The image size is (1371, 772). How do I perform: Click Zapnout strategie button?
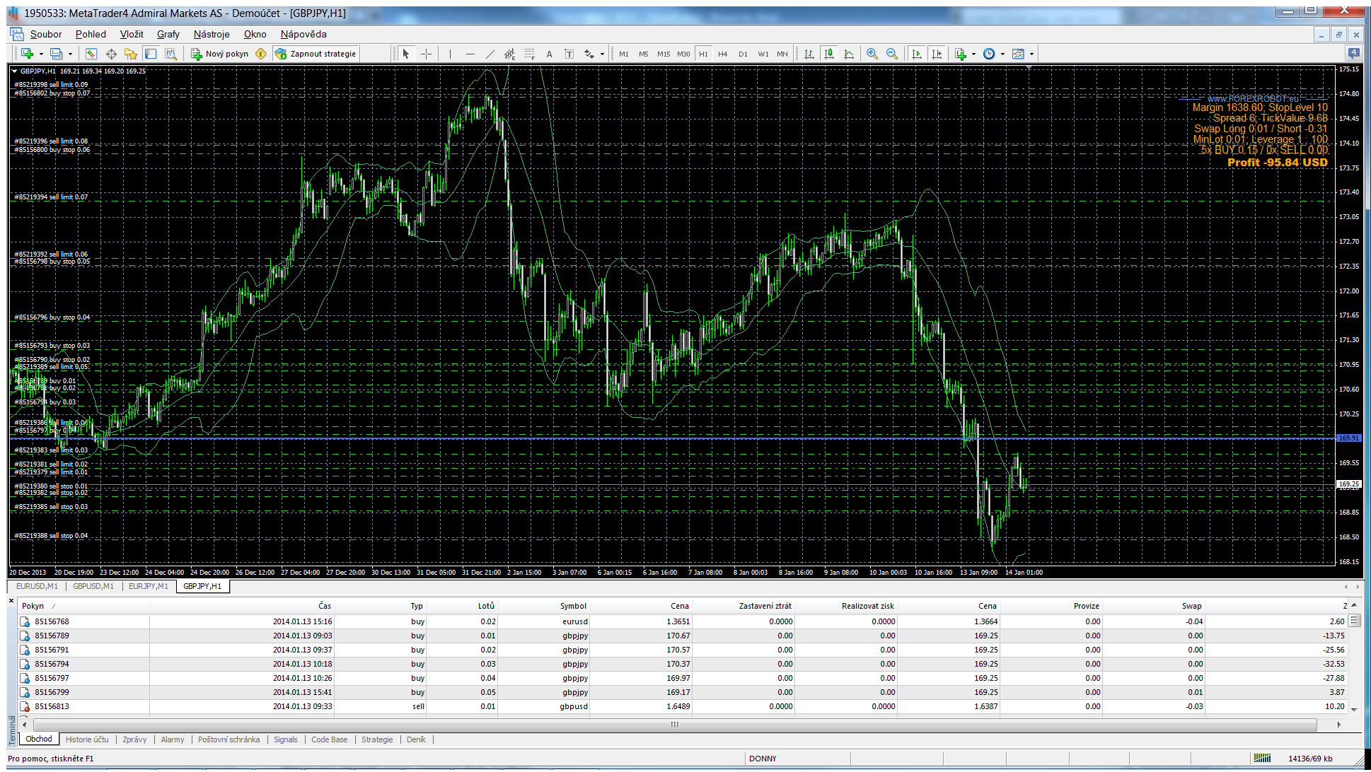point(316,54)
